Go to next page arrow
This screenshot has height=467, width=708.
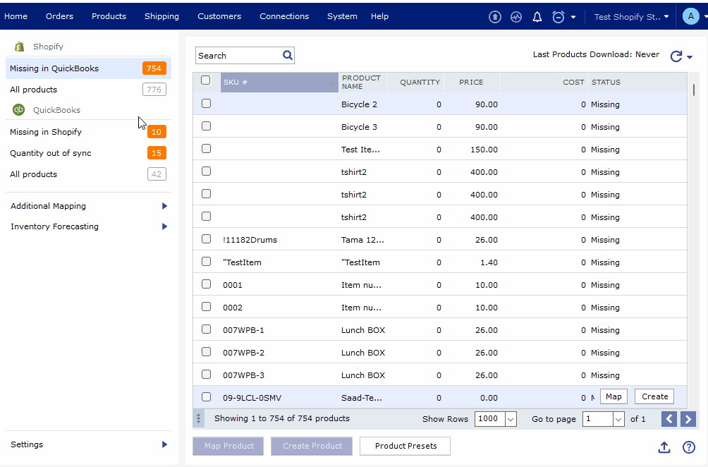[x=688, y=419]
